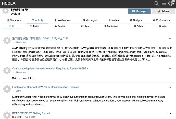176x119 pixels.
Task: Click the gear avatar beside Final Notice post
Action: [x=7, y=89]
